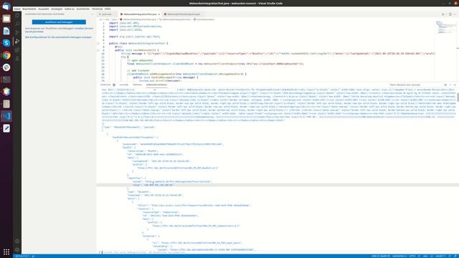Open the Hilfe menu

108,9
